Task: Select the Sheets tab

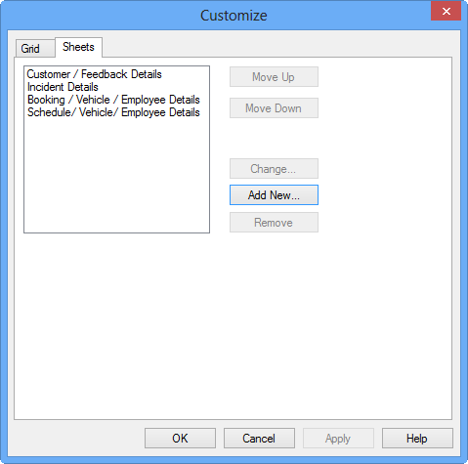Action: tap(78, 47)
